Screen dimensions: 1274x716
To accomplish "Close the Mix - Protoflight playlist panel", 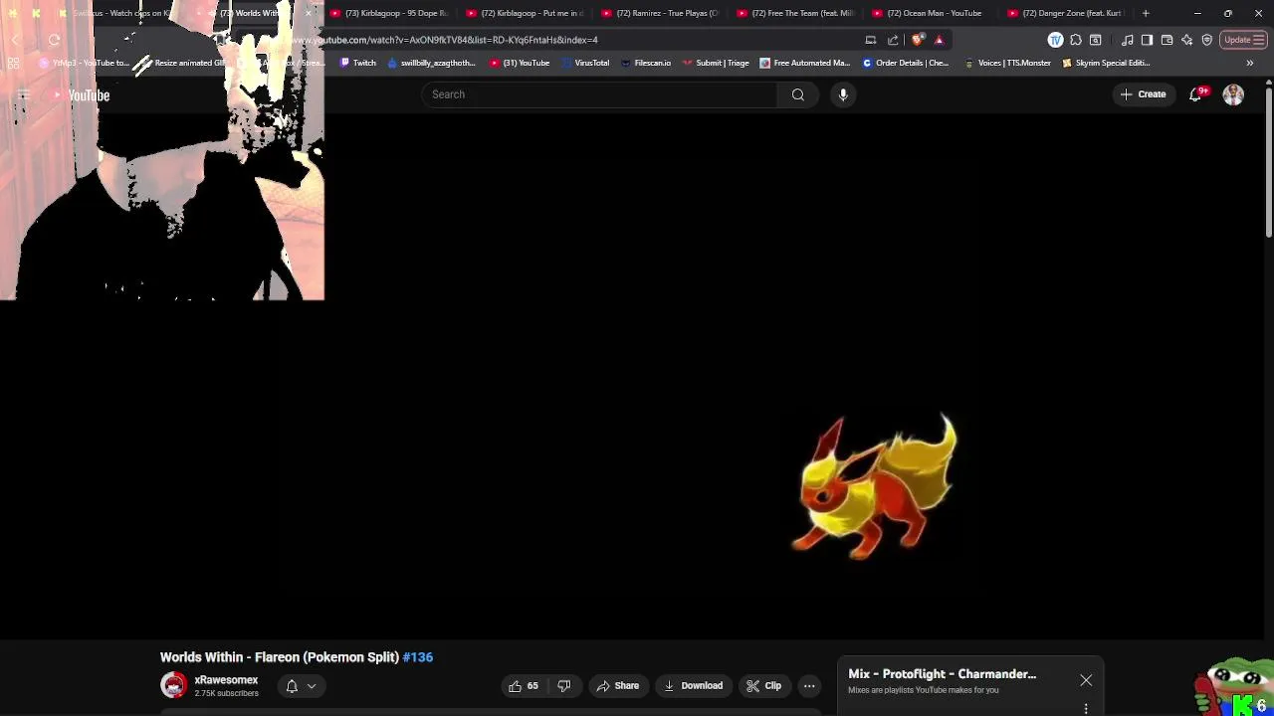I will [x=1086, y=681].
